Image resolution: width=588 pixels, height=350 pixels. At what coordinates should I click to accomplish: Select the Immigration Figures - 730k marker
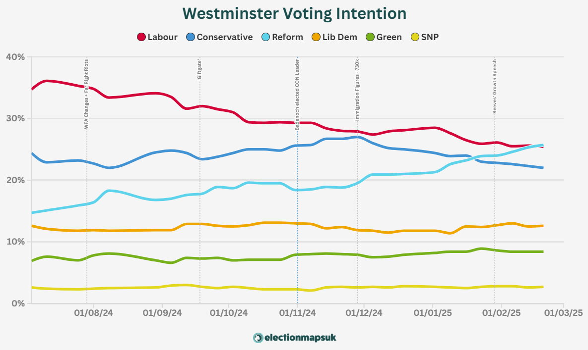[357, 90]
